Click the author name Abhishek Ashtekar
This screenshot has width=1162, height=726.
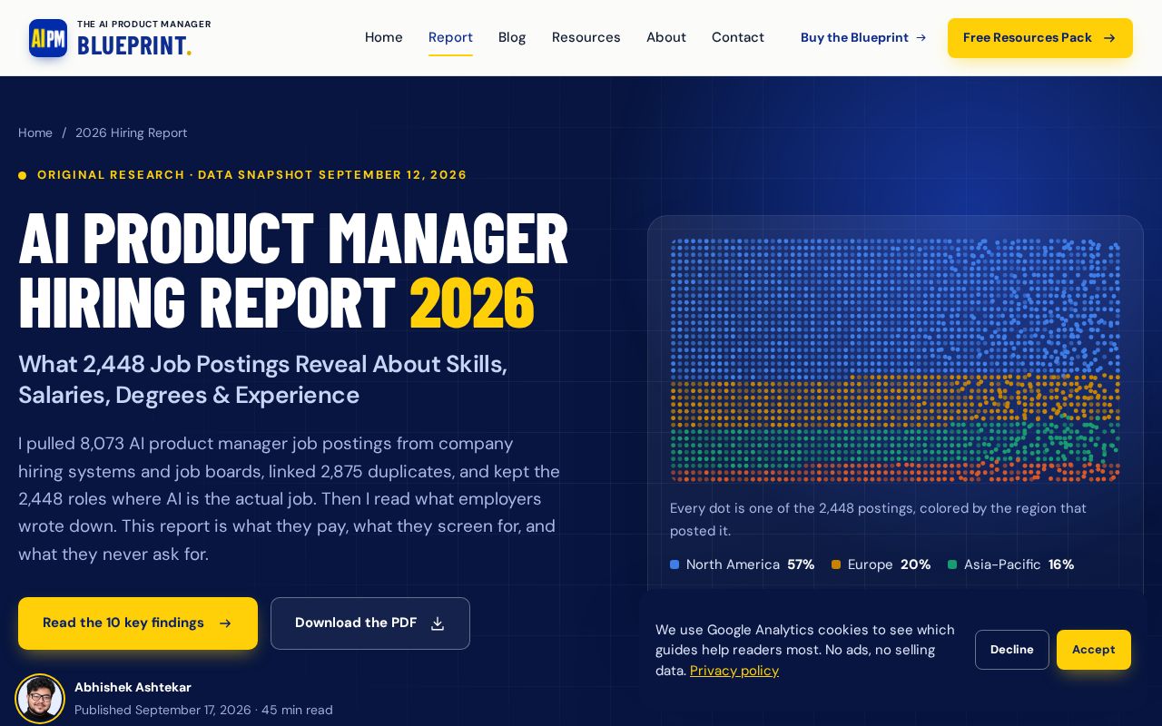(133, 688)
